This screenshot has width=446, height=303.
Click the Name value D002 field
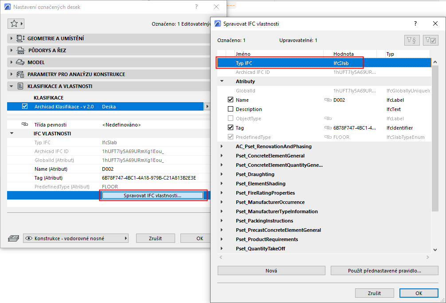click(354, 100)
